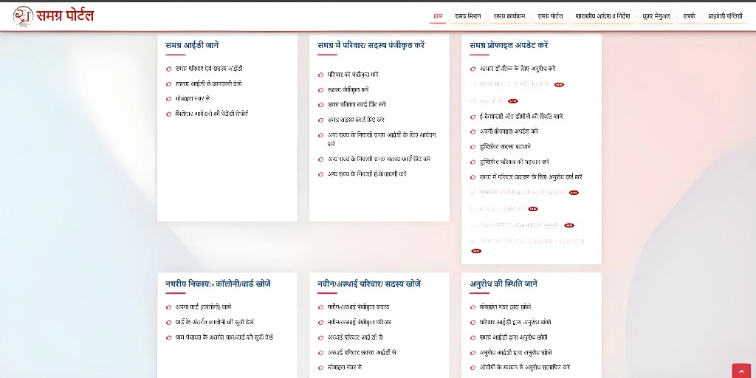This screenshot has height=378, width=756.
Task: Open the यूजर मैनुअल menu item
Action: pos(656,16)
